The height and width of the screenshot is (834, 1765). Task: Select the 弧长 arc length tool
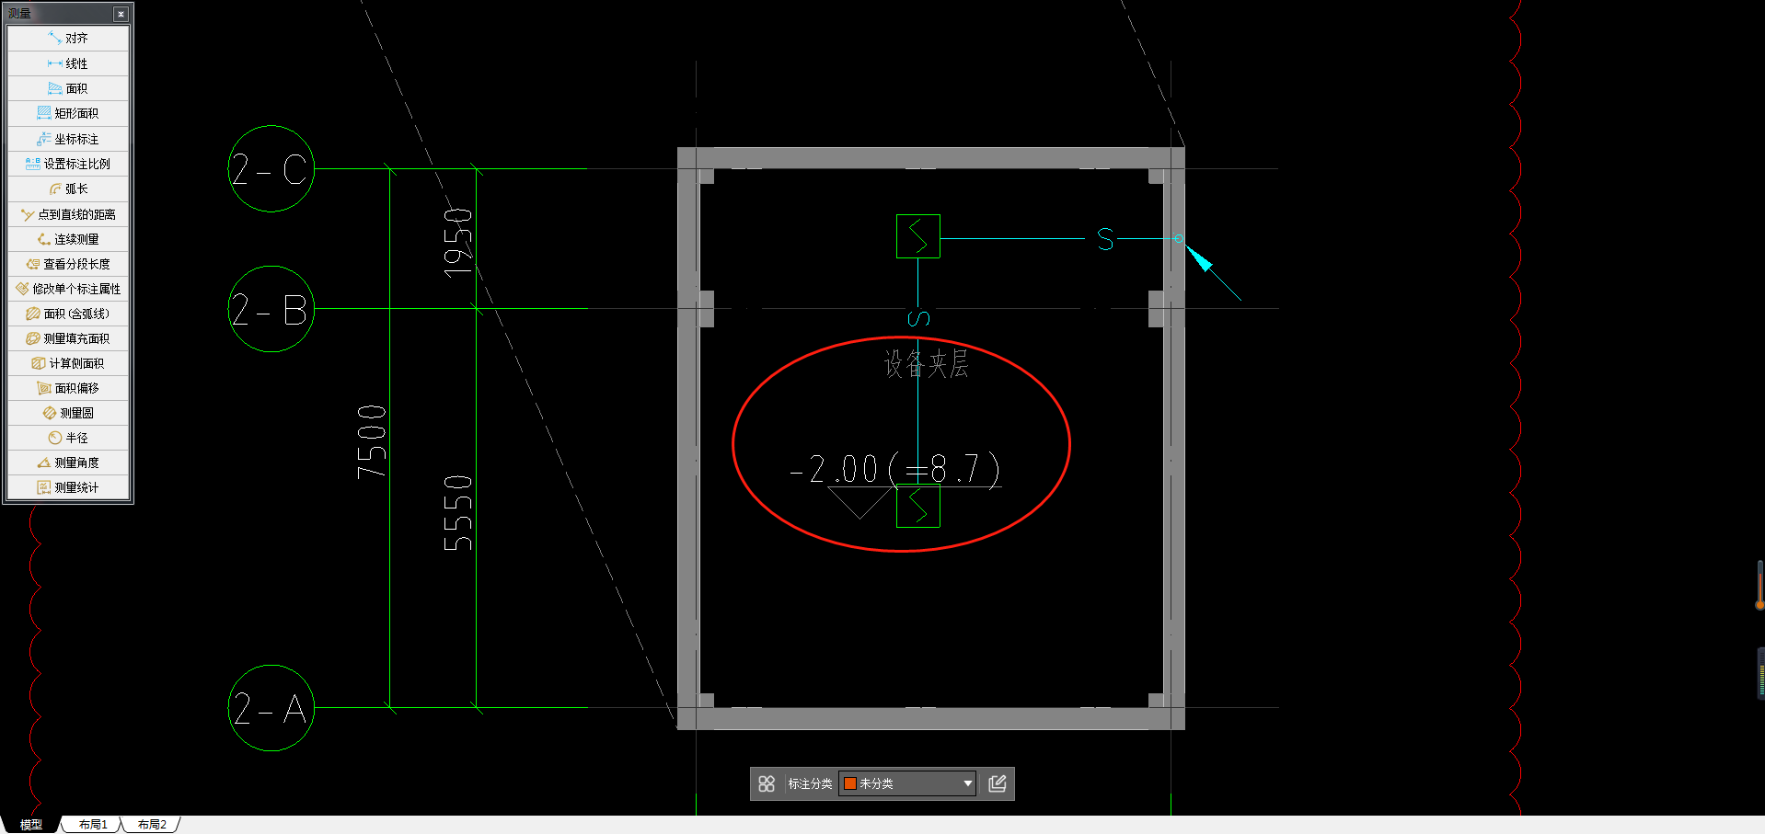68,189
